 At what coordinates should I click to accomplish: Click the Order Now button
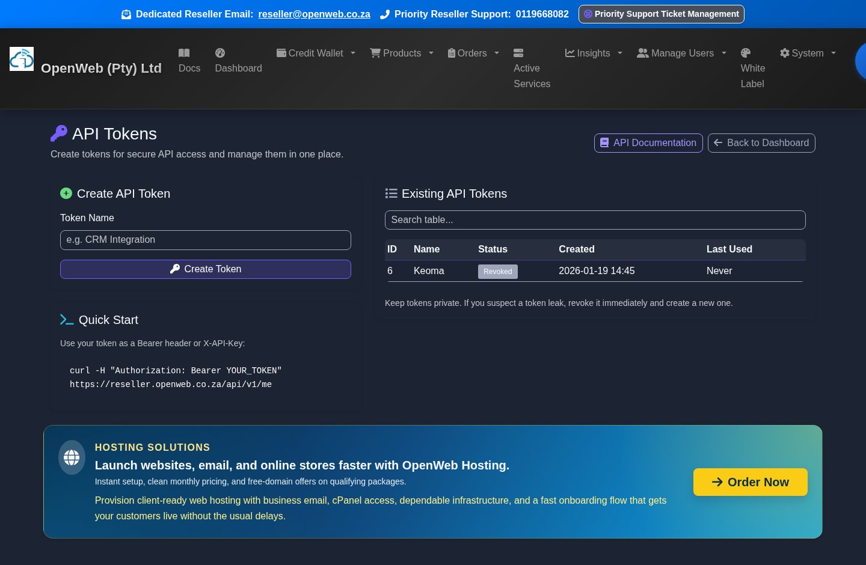point(751,482)
